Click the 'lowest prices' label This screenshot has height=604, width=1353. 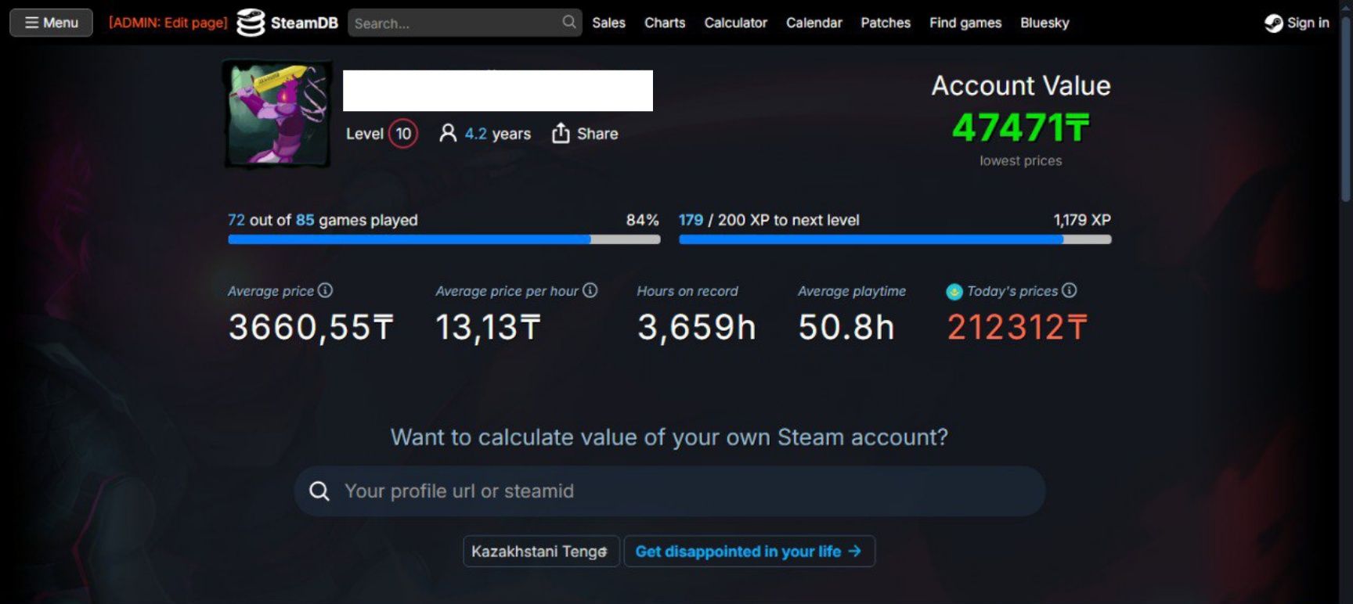[x=1020, y=160]
